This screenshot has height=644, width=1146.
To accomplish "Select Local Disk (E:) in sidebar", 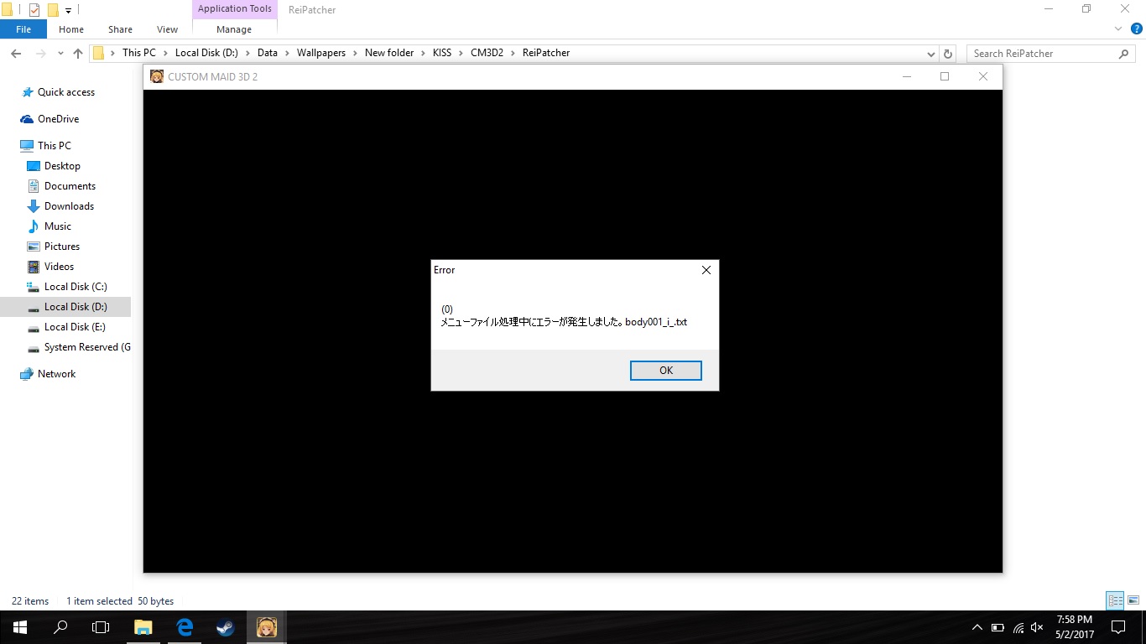I will (75, 327).
